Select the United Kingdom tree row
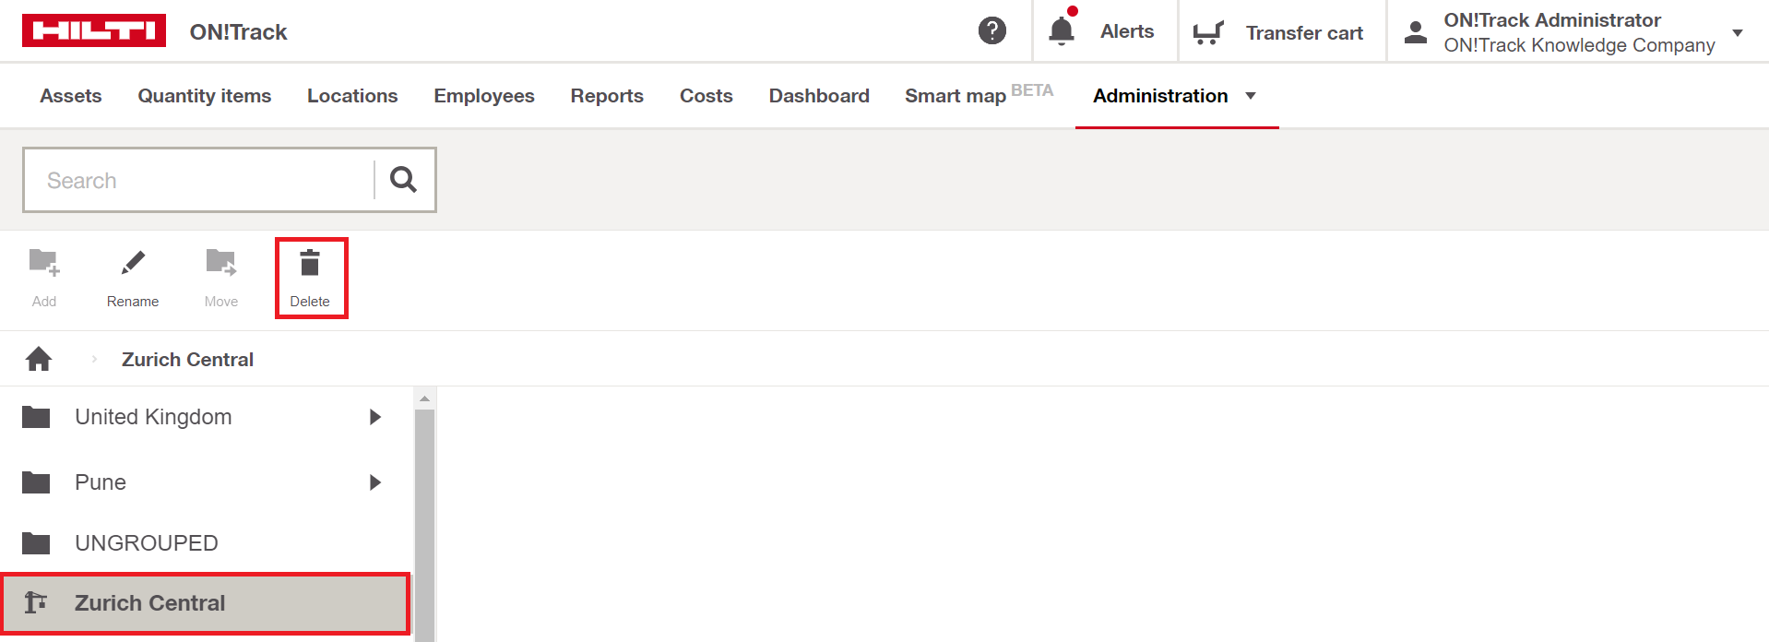Viewport: 1769px width, 642px height. coord(206,417)
